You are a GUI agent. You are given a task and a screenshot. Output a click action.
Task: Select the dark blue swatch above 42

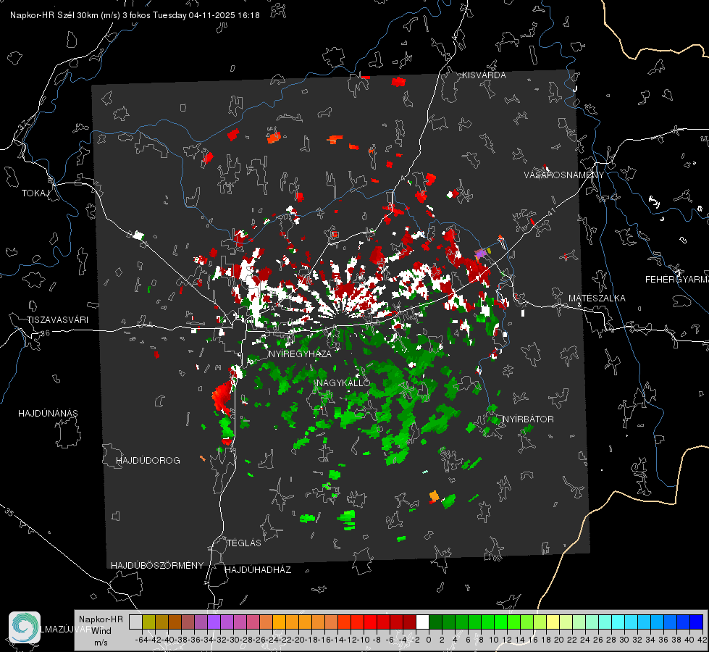pos(697,622)
